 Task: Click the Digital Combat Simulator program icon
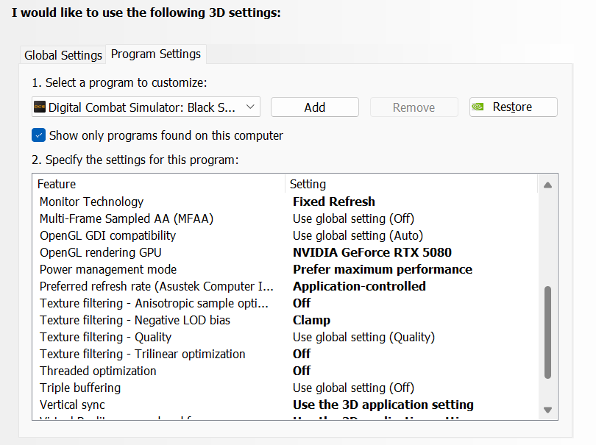click(40, 107)
